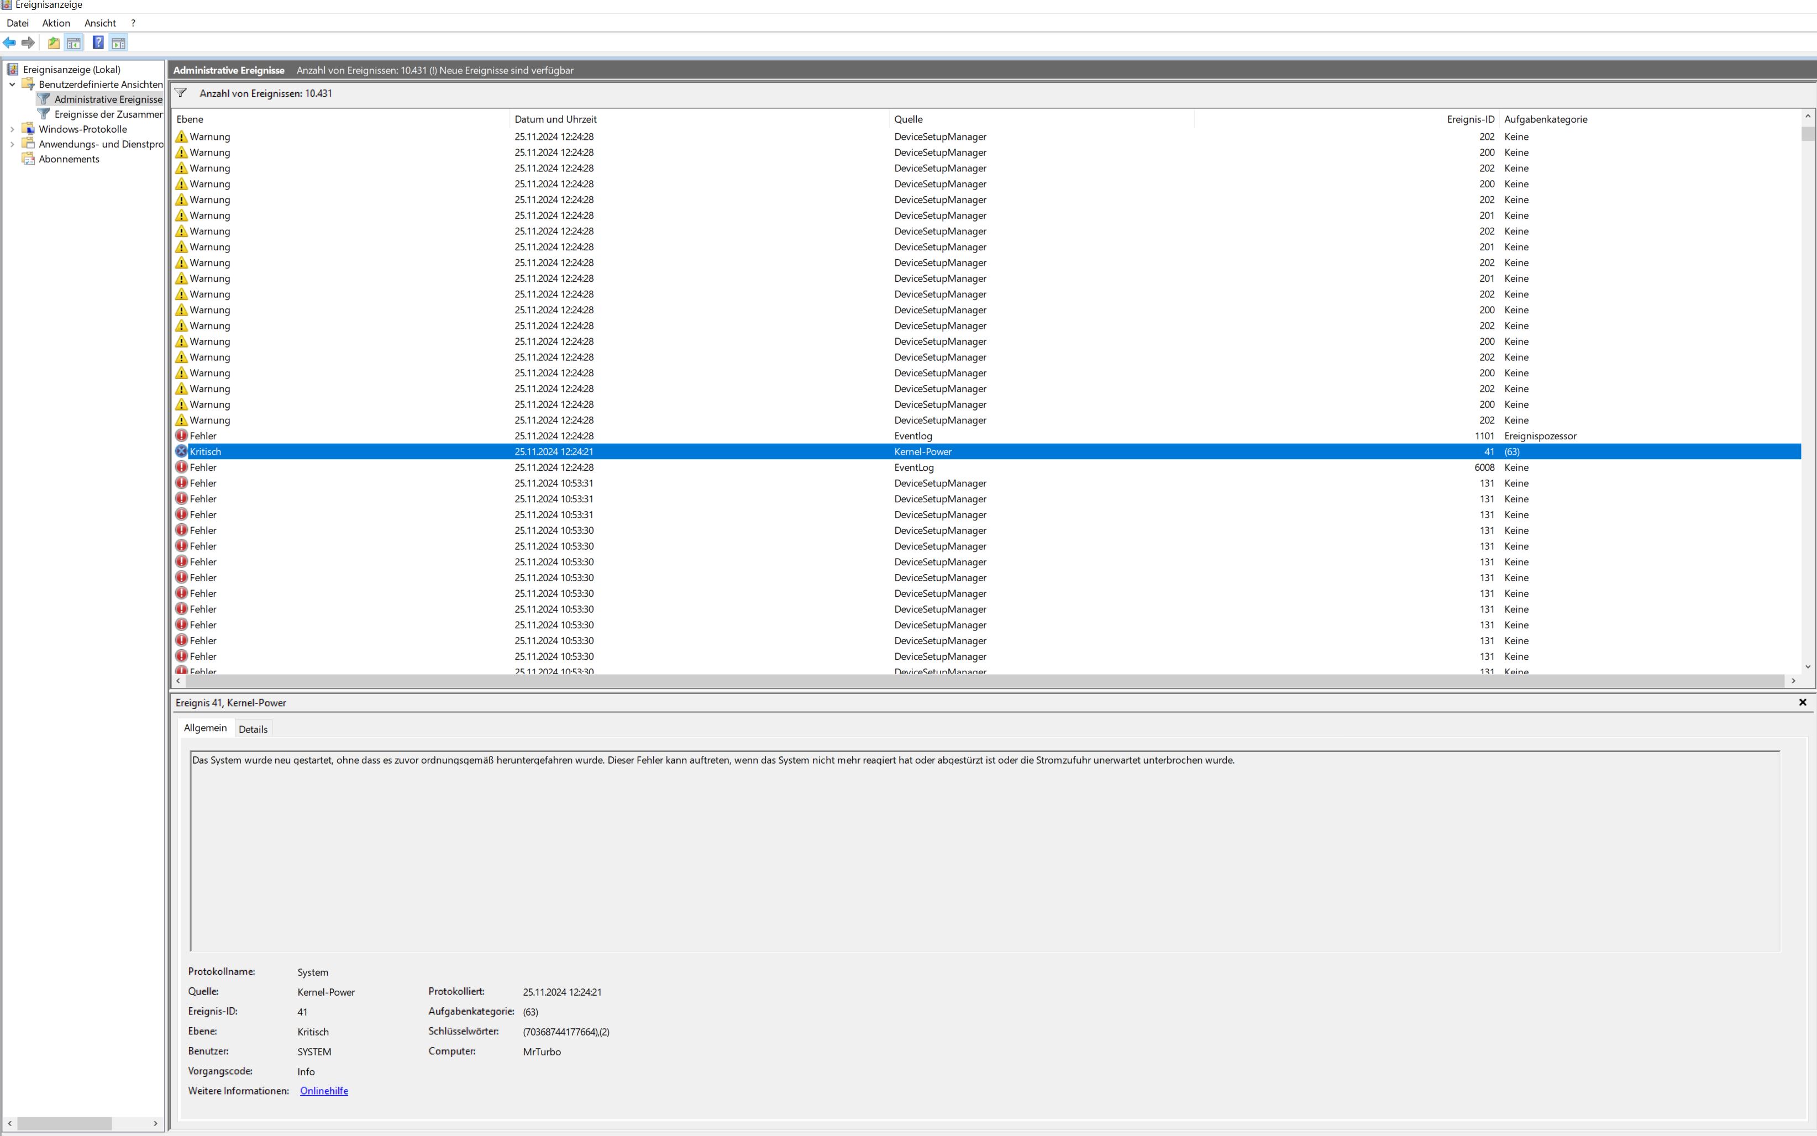Open the Aktion menu

point(56,23)
